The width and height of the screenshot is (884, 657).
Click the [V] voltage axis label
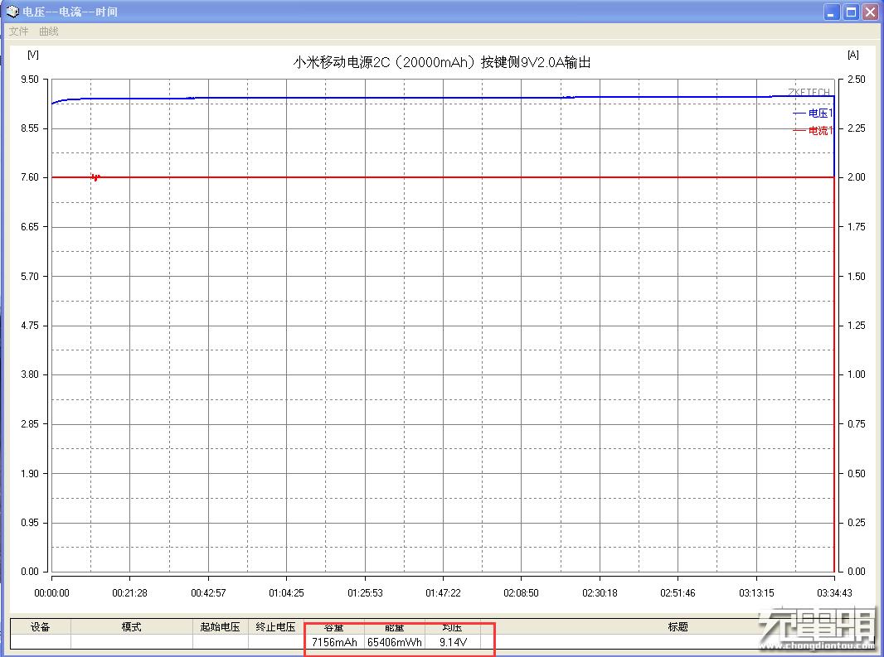pos(32,55)
